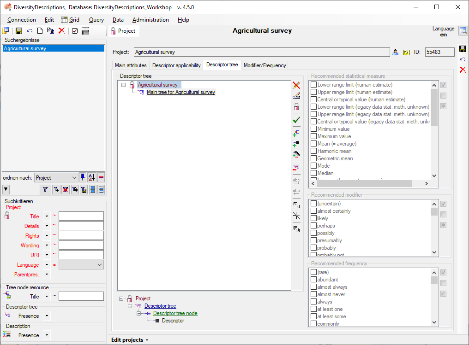Expand all tree nodes with diagonal arrows

296,205
